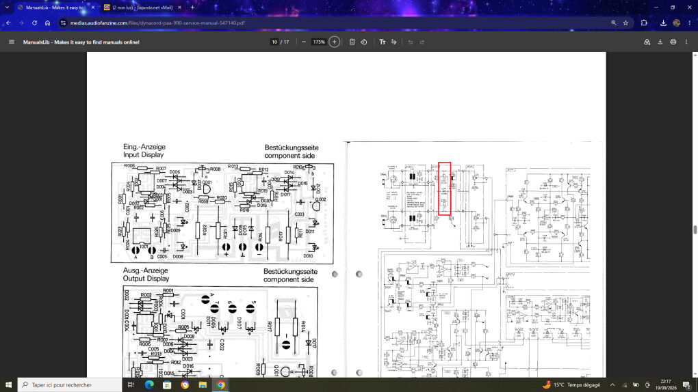
Task: Bookmark this page with the star
Action: (626, 23)
